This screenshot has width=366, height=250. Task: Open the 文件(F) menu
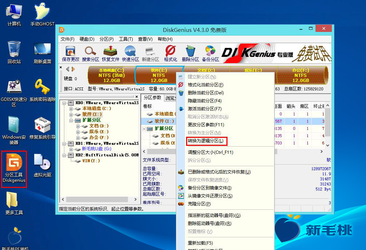[x=68, y=39]
